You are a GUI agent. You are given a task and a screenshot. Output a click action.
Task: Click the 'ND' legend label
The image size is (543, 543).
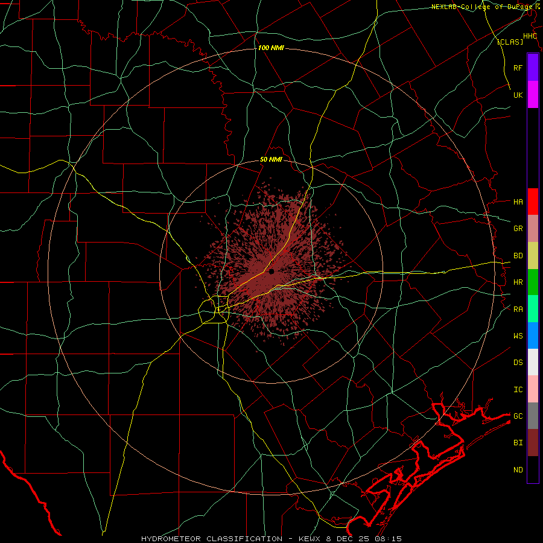click(518, 469)
